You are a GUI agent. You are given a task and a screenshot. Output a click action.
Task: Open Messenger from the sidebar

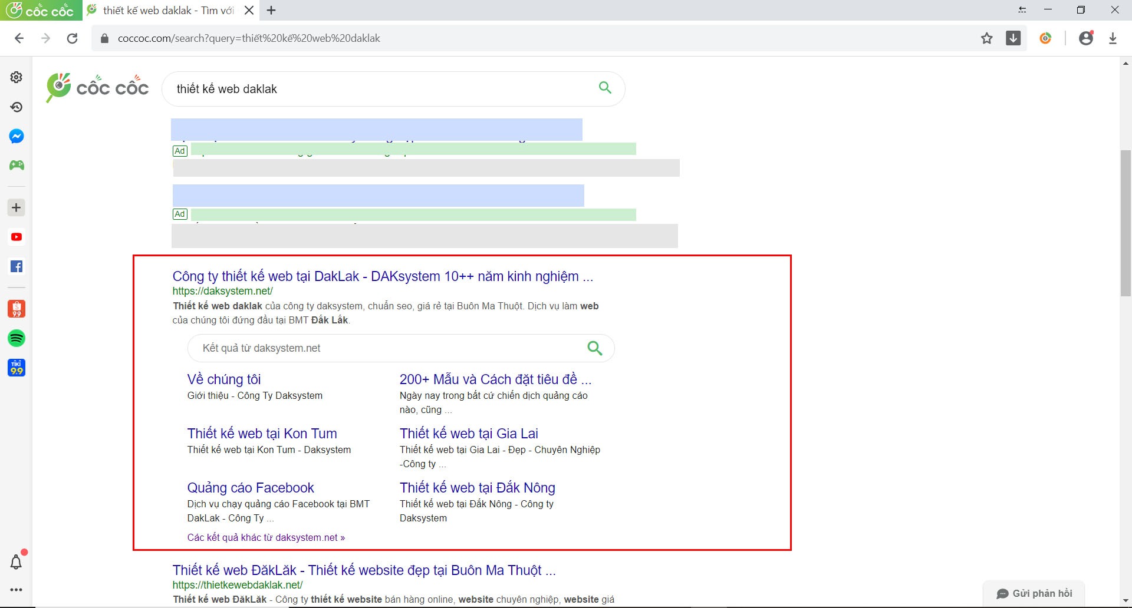tap(17, 136)
